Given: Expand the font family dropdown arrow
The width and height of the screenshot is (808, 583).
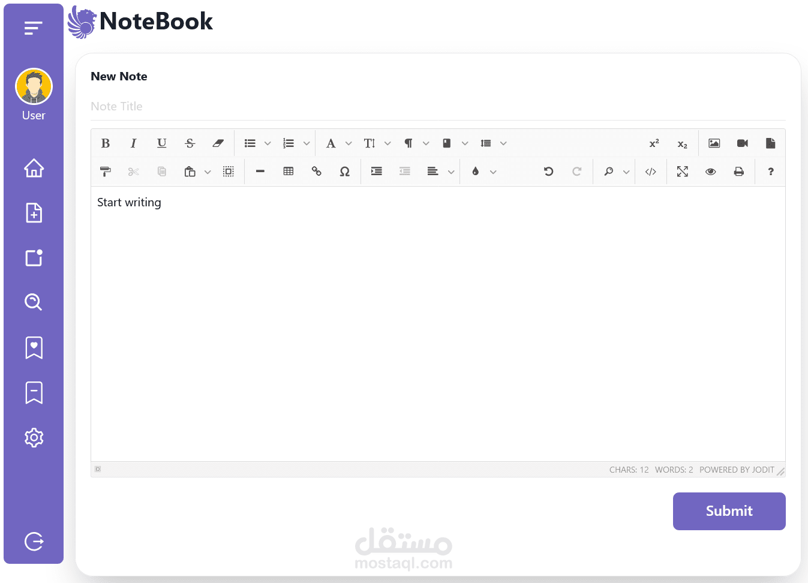Looking at the screenshot, I should [x=349, y=143].
